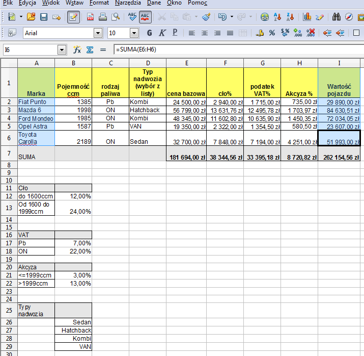The image size is (364, 356).
Task: Toggle bold G formatting button
Action: (x=149, y=33)
